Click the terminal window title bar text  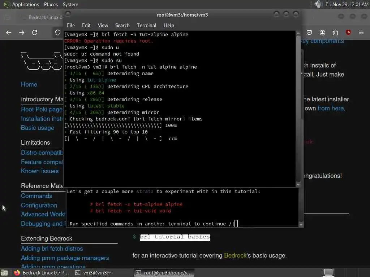pyautogui.click(x=182, y=15)
